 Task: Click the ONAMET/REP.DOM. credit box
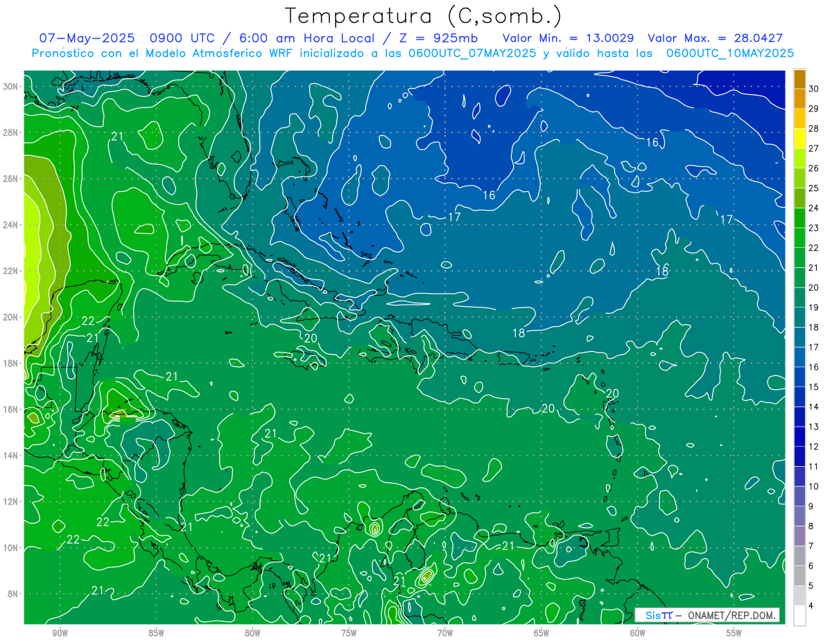(x=707, y=615)
